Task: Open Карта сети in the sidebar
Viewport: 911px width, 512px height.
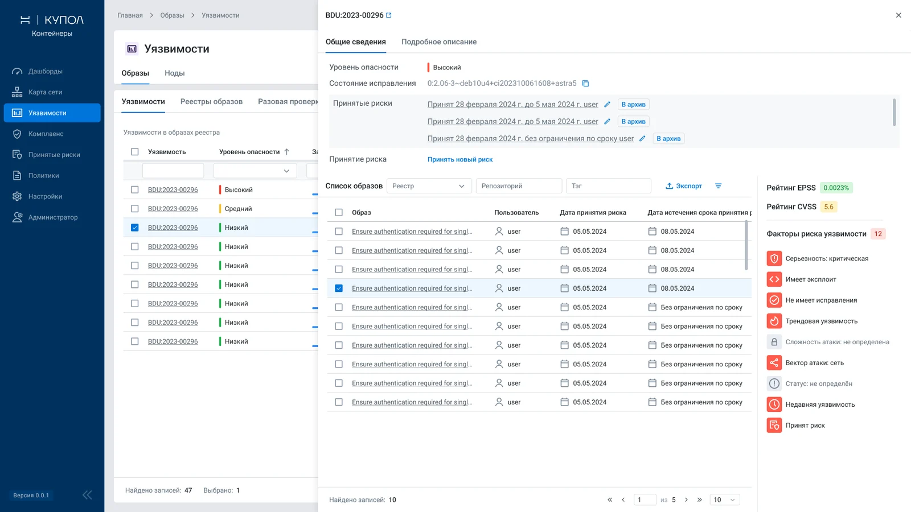Action: coord(52,92)
